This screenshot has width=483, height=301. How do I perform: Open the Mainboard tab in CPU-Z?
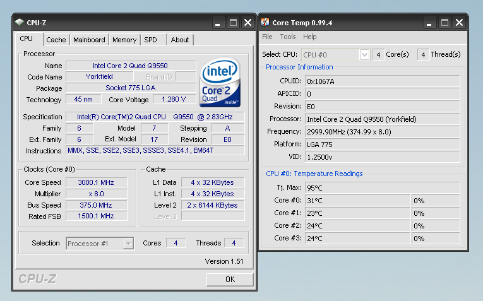[89, 40]
